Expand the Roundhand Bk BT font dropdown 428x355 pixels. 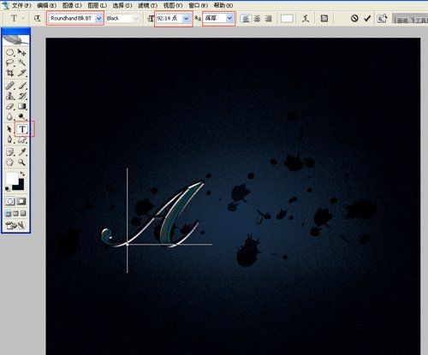tap(98, 19)
